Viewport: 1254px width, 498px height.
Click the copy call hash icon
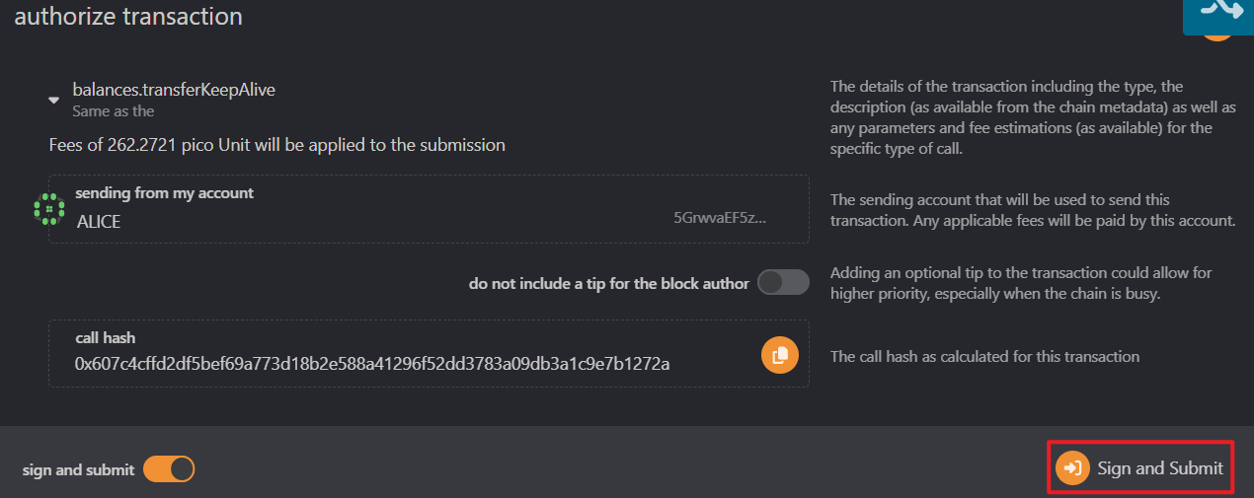click(779, 355)
